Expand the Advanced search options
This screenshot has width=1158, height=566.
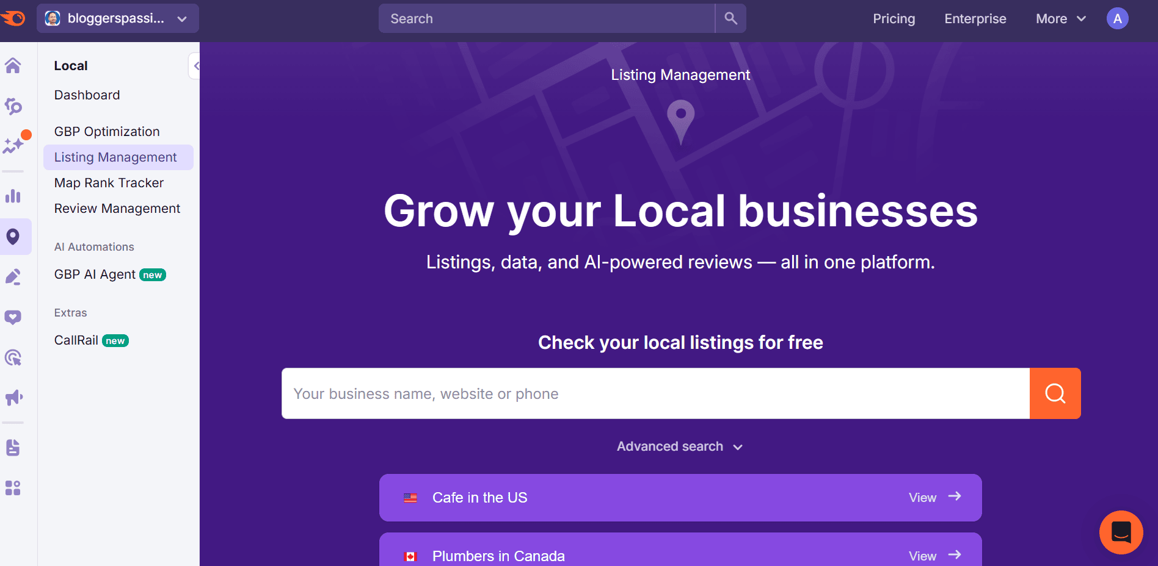coord(679,446)
